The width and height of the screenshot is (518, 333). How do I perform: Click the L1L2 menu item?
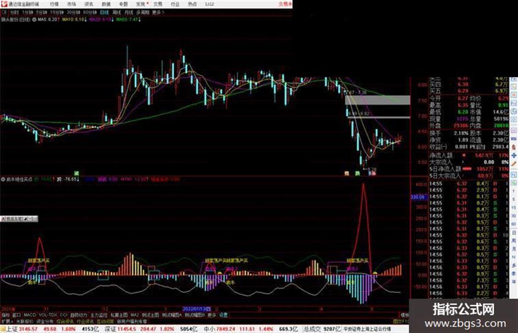point(209,4)
